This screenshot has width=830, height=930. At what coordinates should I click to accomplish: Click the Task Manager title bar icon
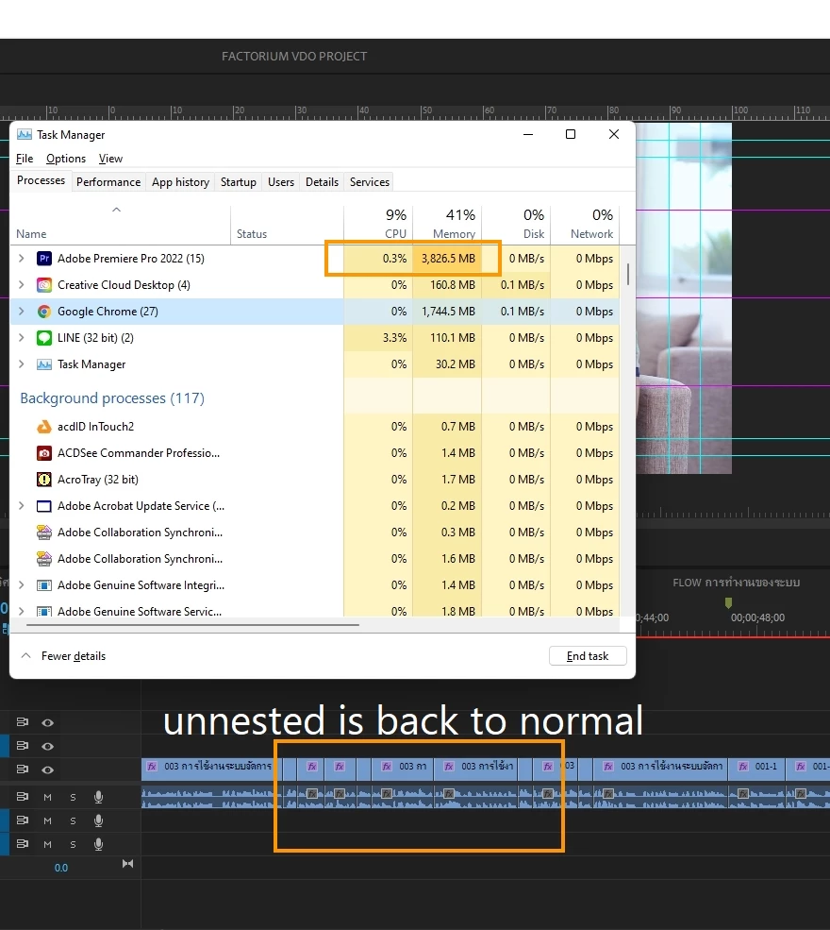(x=25, y=135)
